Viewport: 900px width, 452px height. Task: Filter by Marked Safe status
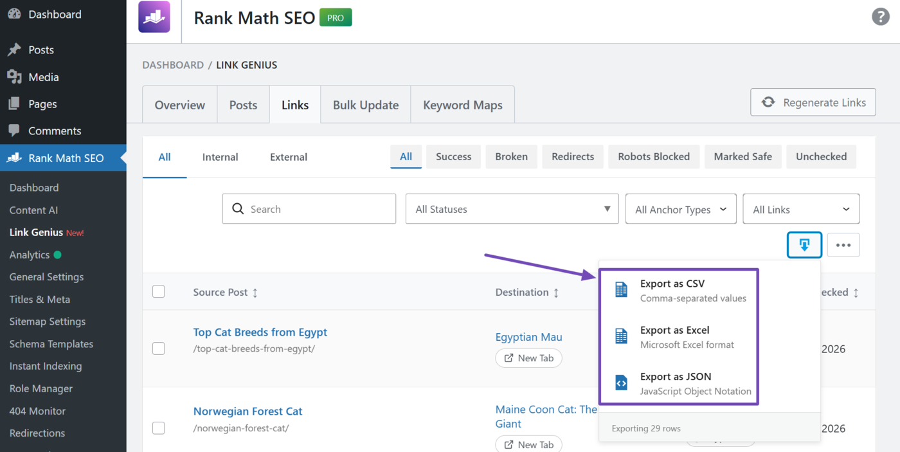743,156
